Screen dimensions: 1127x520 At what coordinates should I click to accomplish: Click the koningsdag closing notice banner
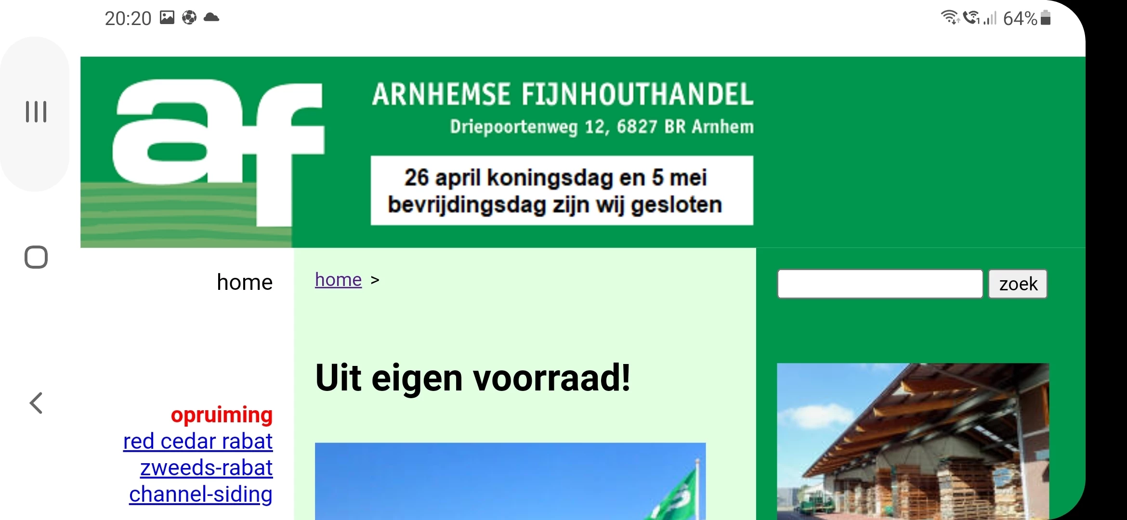[562, 191]
